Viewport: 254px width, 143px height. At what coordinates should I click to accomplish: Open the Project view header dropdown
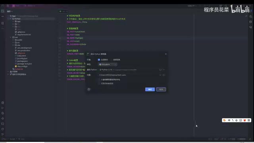(10, 12)
